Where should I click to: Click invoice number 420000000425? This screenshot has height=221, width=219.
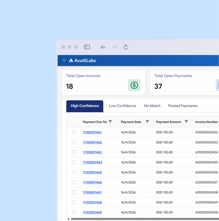[207, 162]
